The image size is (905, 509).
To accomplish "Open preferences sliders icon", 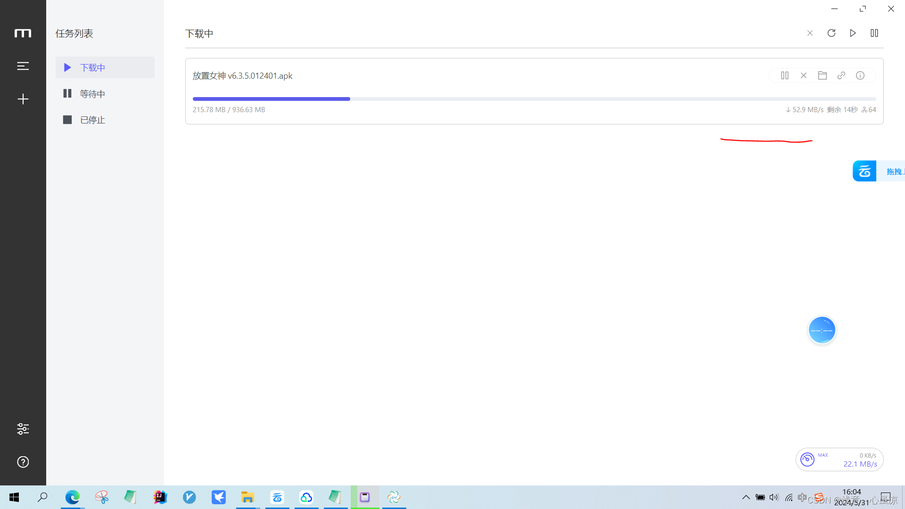I will pos(23,429).
